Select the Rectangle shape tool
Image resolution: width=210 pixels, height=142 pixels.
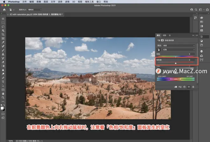3,89
